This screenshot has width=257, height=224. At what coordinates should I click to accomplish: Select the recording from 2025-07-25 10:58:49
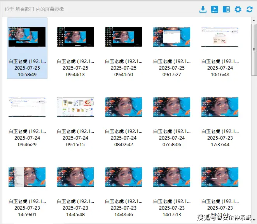tap(27, 37)
